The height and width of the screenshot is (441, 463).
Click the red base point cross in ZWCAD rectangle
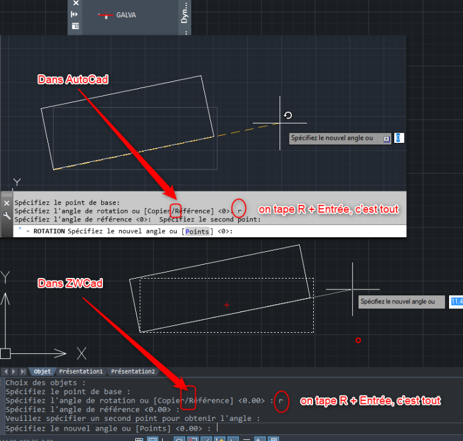point(227,305)
